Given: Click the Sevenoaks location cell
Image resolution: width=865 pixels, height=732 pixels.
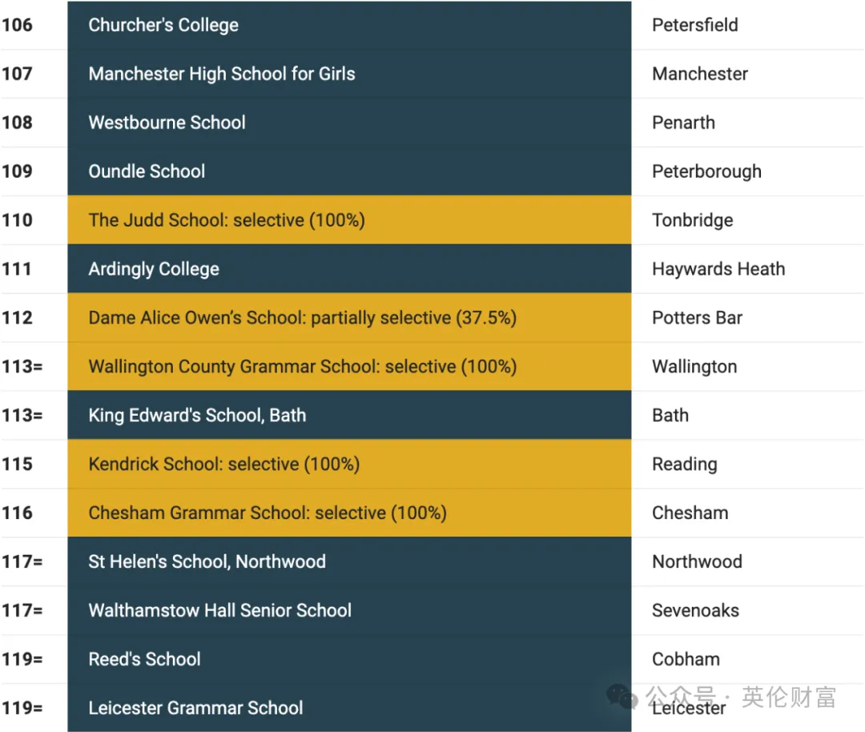Looking at the screenshot, I should tap(696, 610).
